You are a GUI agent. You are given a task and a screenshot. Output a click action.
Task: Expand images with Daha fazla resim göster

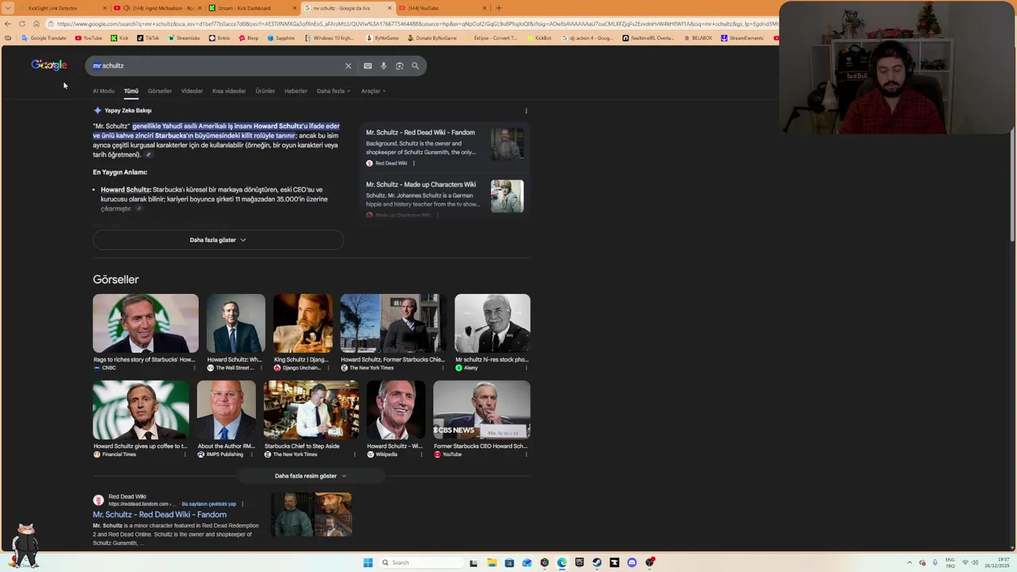311,476
